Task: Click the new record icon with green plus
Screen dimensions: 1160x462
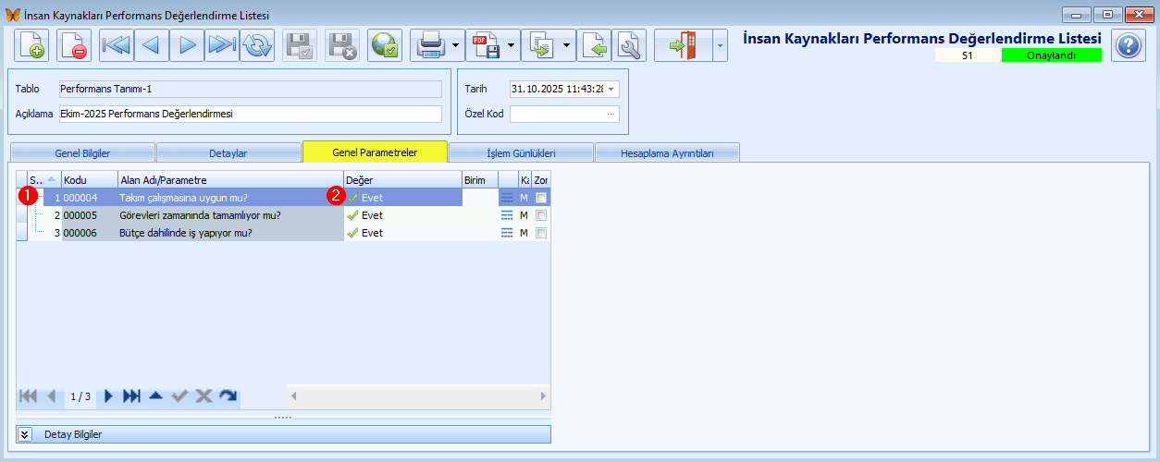Action: [31, 45]
